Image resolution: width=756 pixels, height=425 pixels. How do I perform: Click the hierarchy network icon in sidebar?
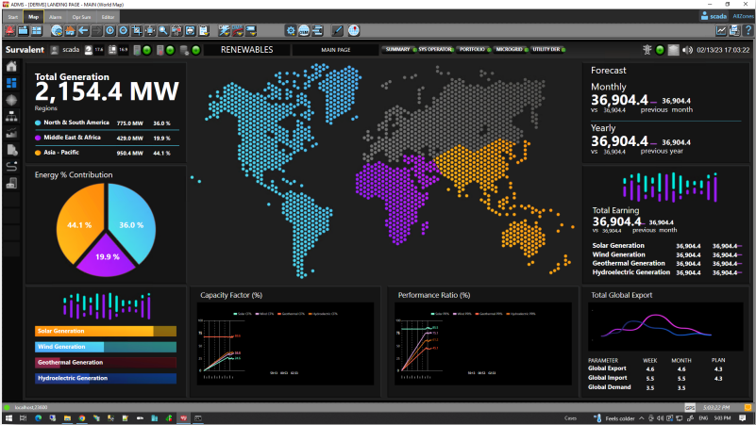(11, 116)
